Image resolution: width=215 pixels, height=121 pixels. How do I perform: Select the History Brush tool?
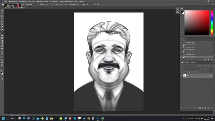point(2,38)
